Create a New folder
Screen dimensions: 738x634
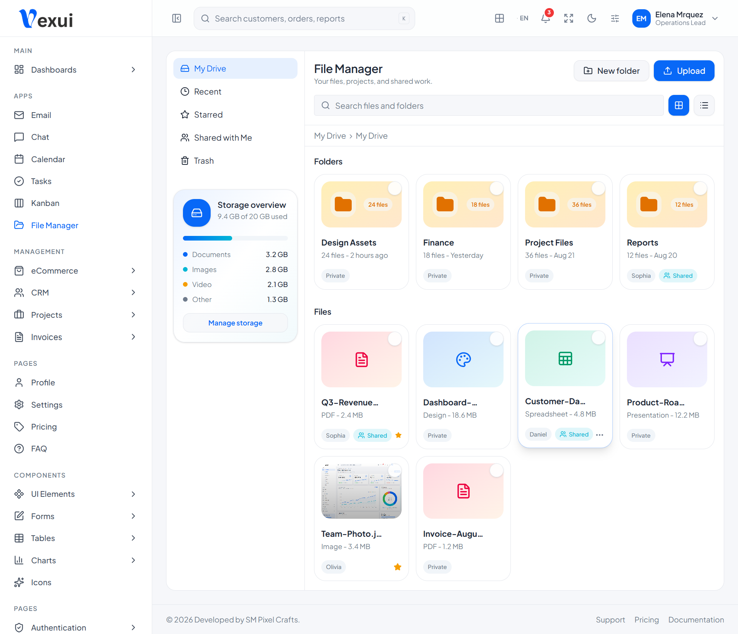coord(611,71)
